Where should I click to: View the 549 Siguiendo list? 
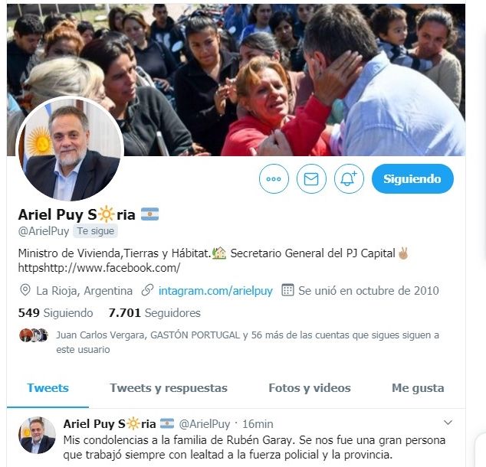coord(55,313)
